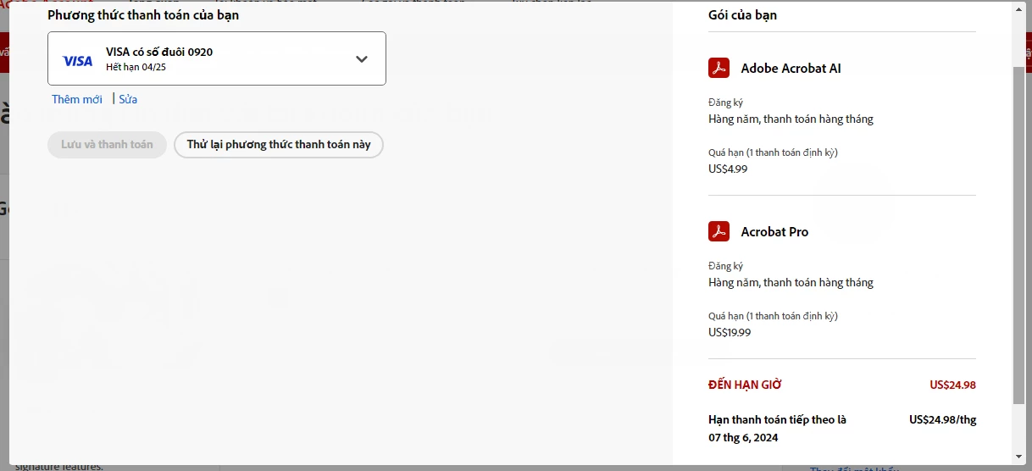Click the Thêm mới link

point(77,99)
